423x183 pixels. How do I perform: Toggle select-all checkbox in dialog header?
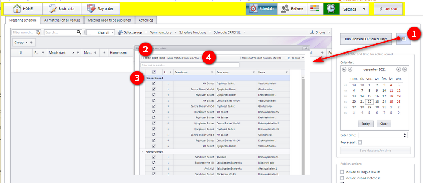click(x=154, y=72)
